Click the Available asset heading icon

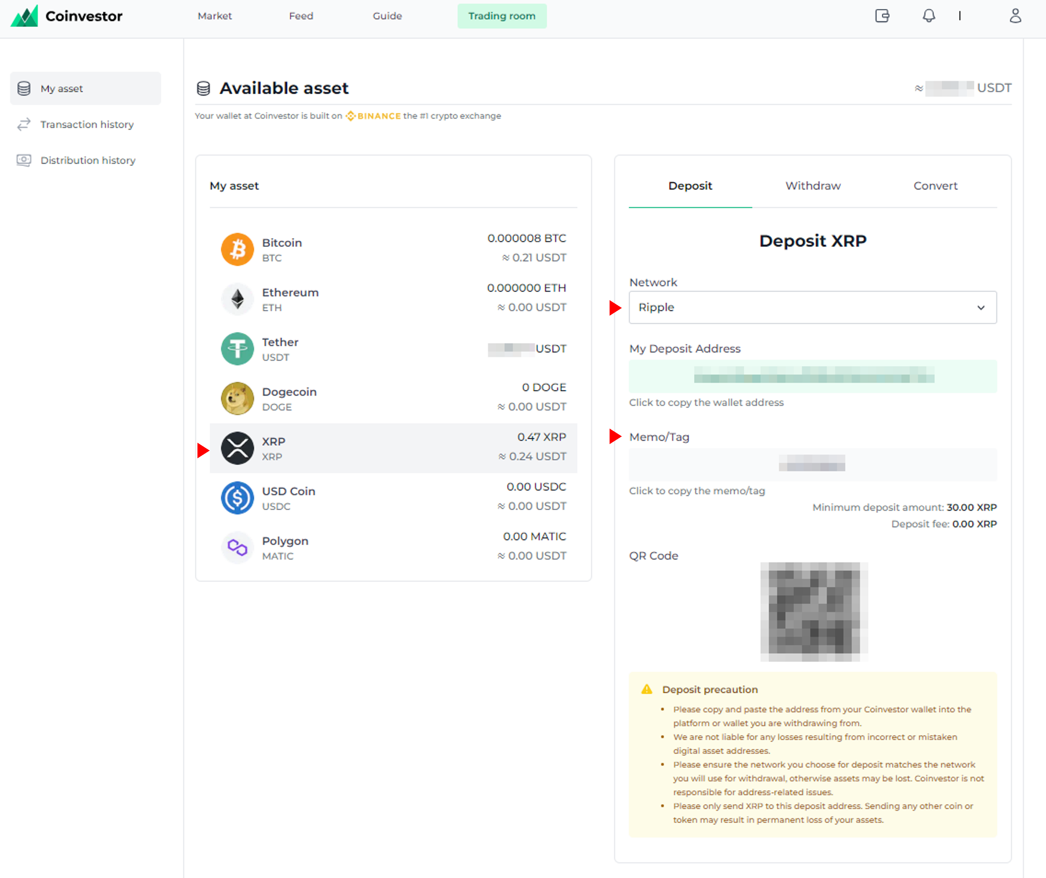203,88
